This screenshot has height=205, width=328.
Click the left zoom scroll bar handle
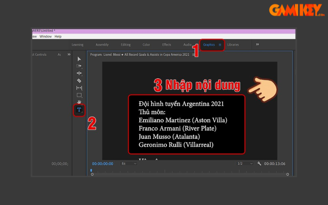(x=92, y=174)
